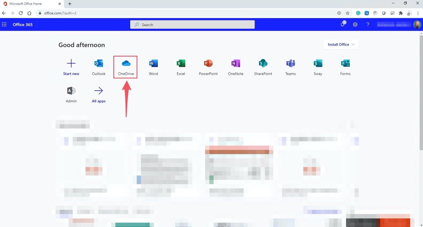Open the OneDrive app

point(126,67)
